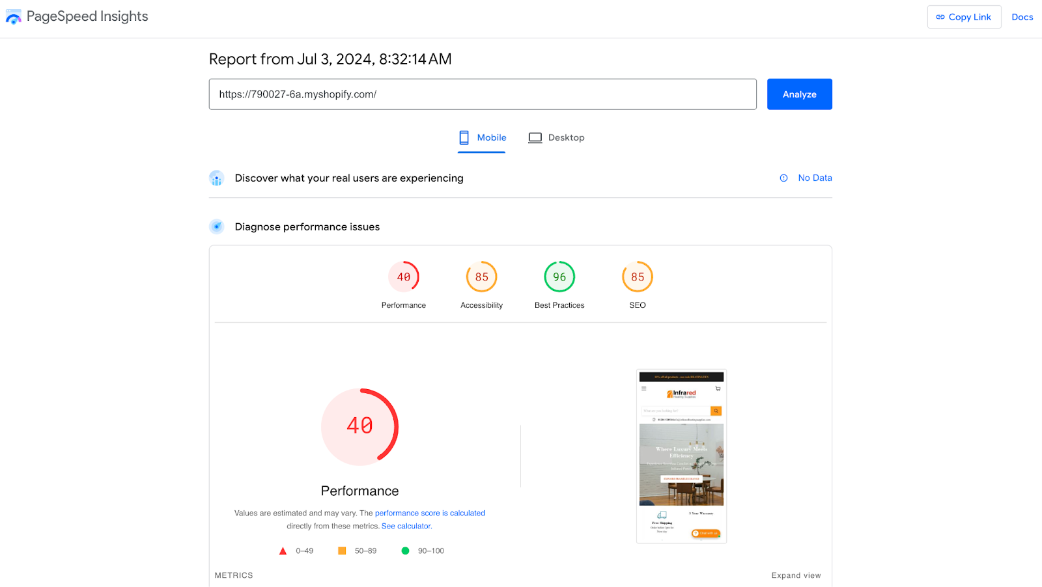Click into the URL input field
This screenshot has height=587, width=1042.
[482, 94]
